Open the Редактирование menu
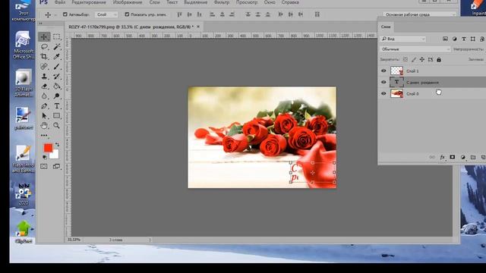Image resolution: width=486 pixels, height=273 pixels. click(x=89, y=2)
